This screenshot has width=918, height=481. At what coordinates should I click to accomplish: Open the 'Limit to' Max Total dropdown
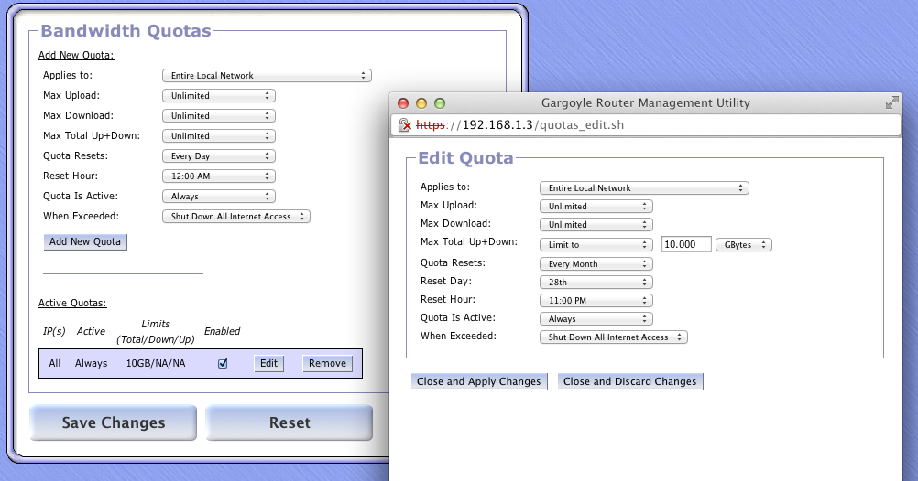tap(596, 245)
